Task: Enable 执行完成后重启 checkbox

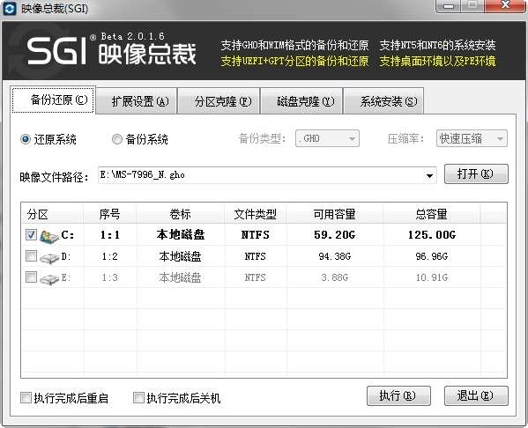Action: (26, 397)
